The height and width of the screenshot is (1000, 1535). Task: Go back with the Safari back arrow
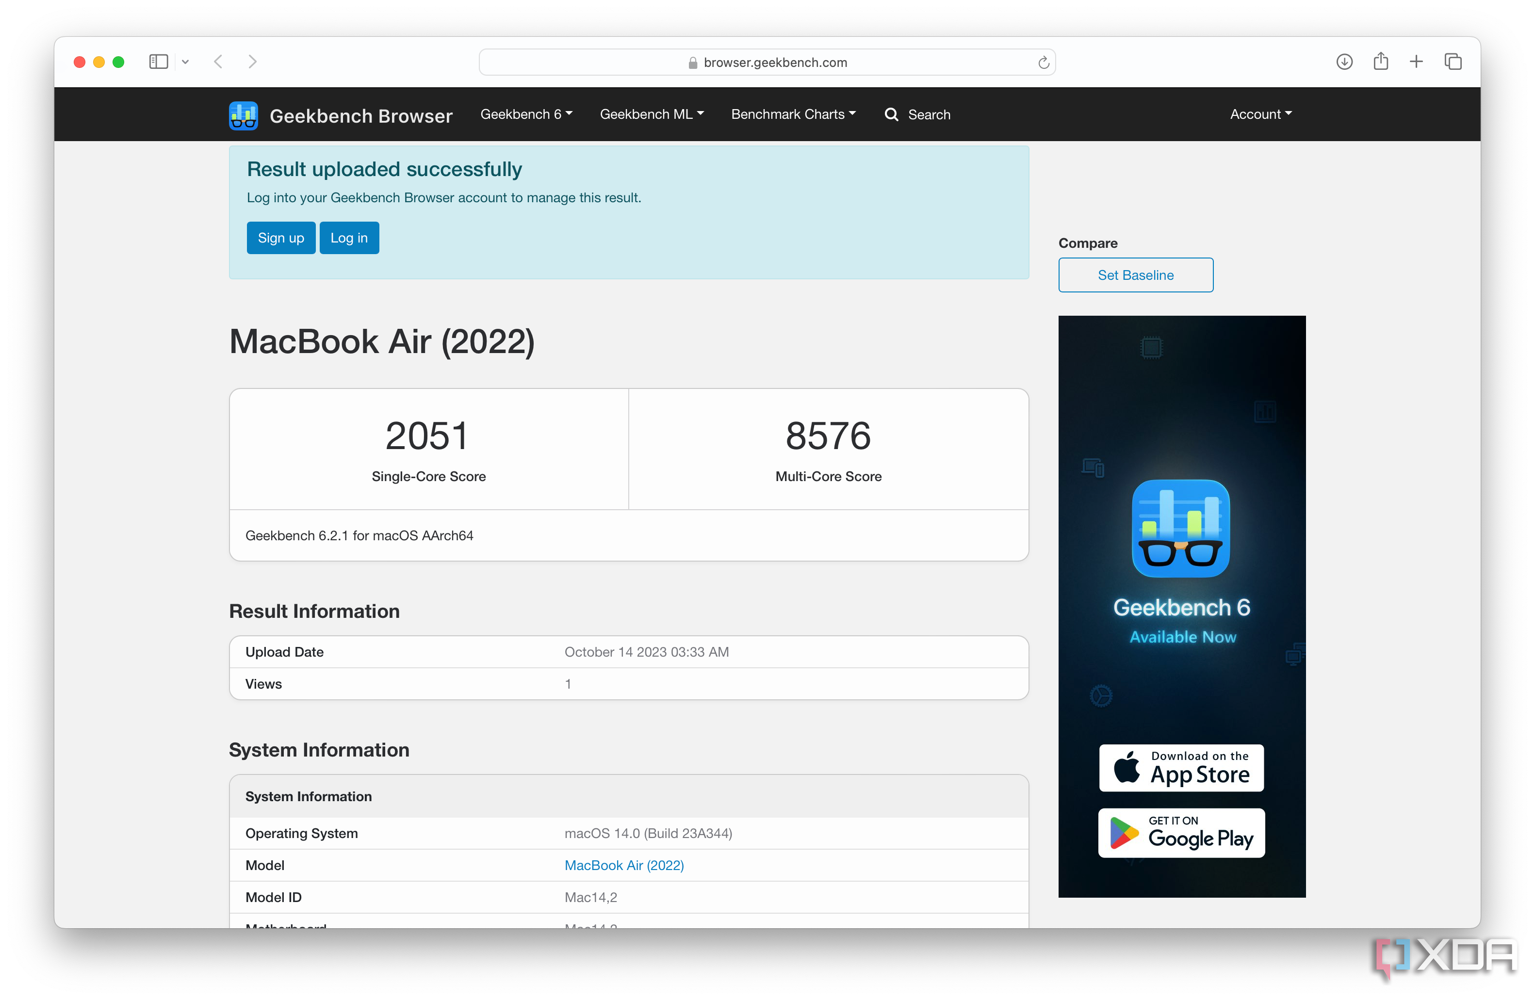[x=218, y=62]
